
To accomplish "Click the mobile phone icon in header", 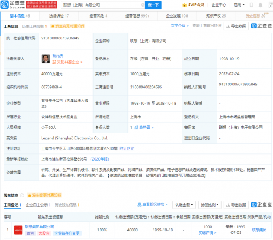I will 251,5.
